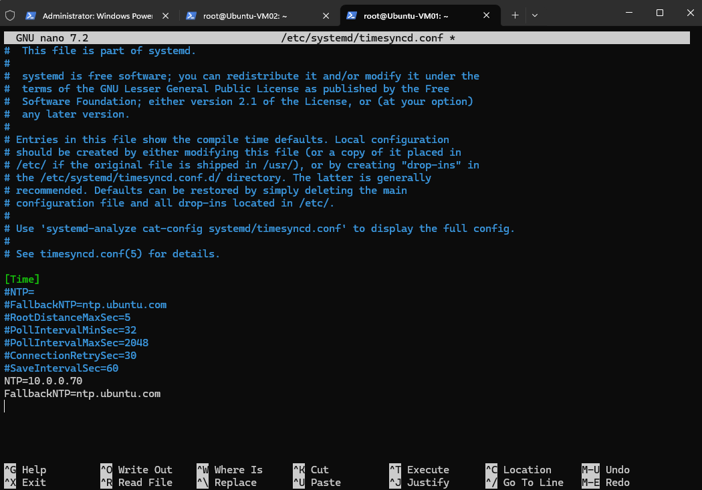This screenshot has width=702, height=490.
Task: Click the [Time] section header
Action: pos(22,279)
